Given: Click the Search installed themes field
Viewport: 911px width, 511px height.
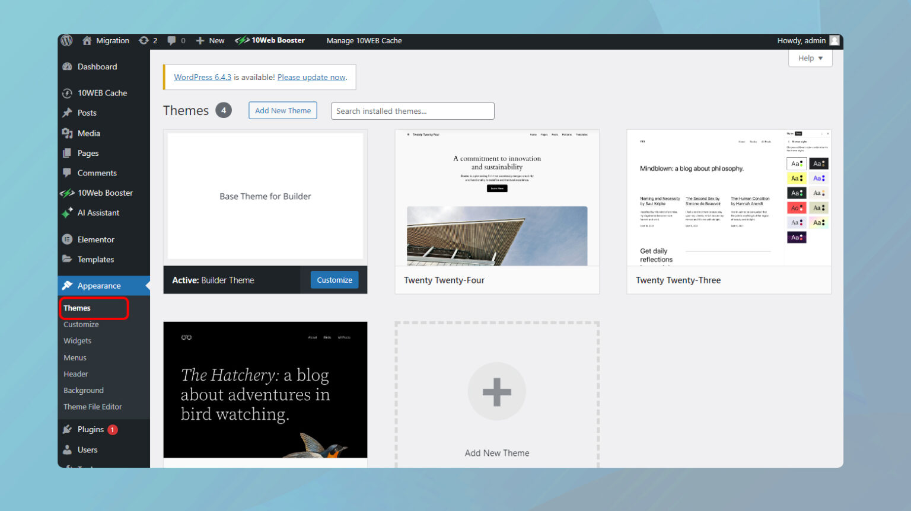Looking at the screenshot, I should [x=412, y=111].
